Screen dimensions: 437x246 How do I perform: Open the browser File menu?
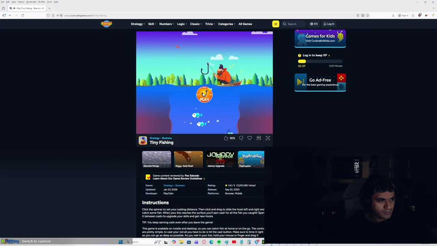(x=2, y=2)
